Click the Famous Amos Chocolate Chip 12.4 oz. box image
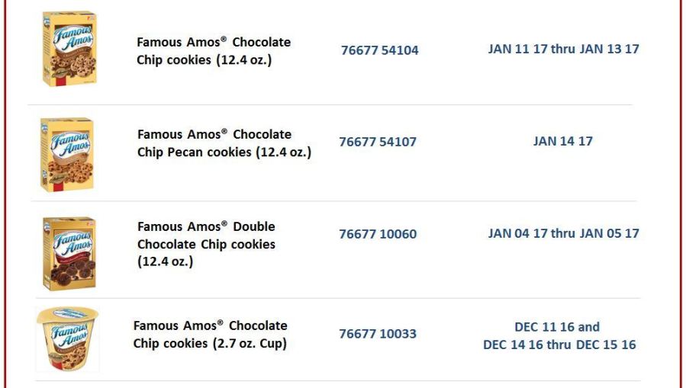The width and height of the screenshot is (686, 388). tap(69, 49)
